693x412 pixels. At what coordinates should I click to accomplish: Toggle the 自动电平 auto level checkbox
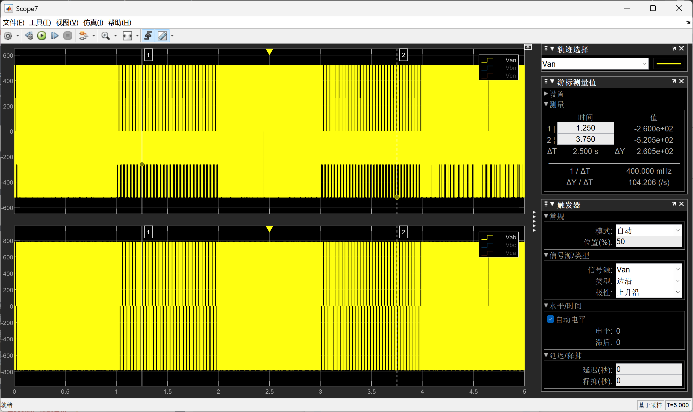pos(550,319)
